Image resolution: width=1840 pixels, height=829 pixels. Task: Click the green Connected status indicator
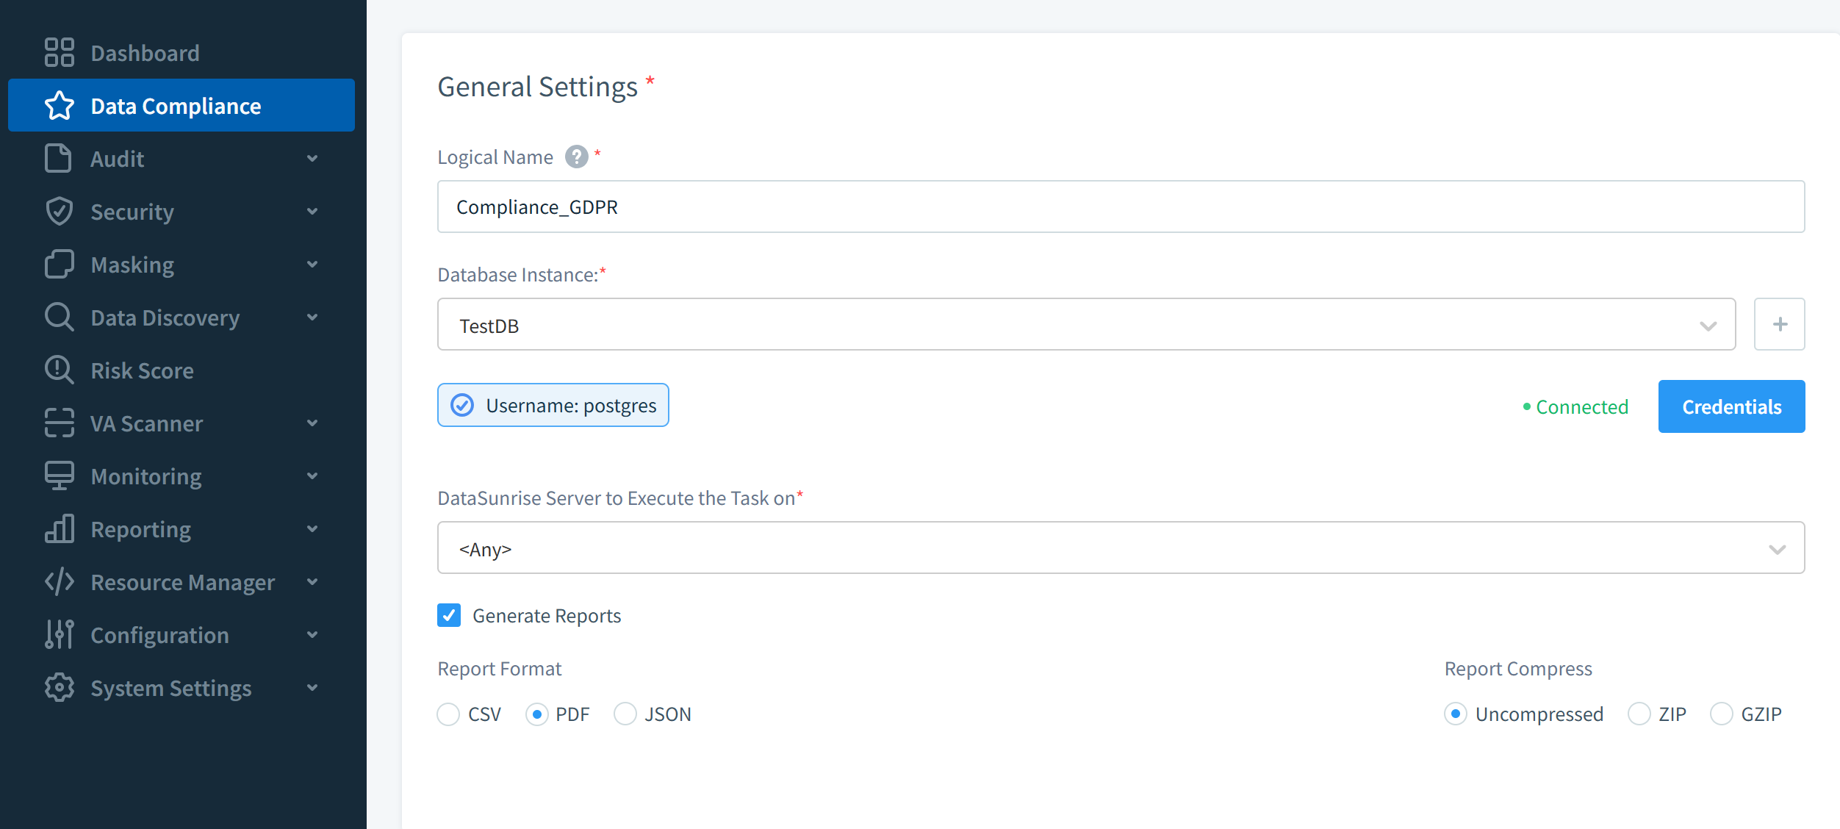click(1575, 406)
